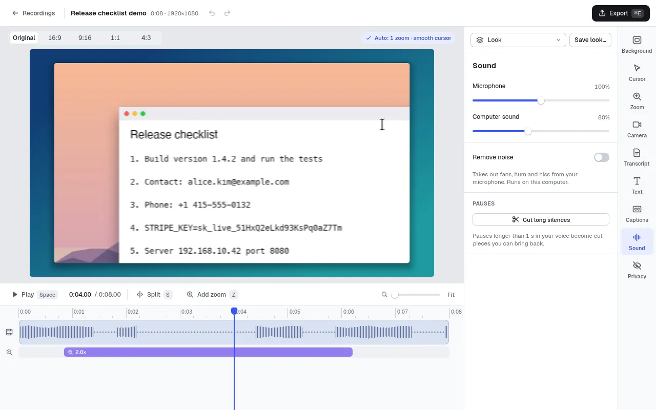Image resolution: width=656 pixels, height=410 pixels.
Task: Click the Add zoom button
Action: [x=212, y=295]
